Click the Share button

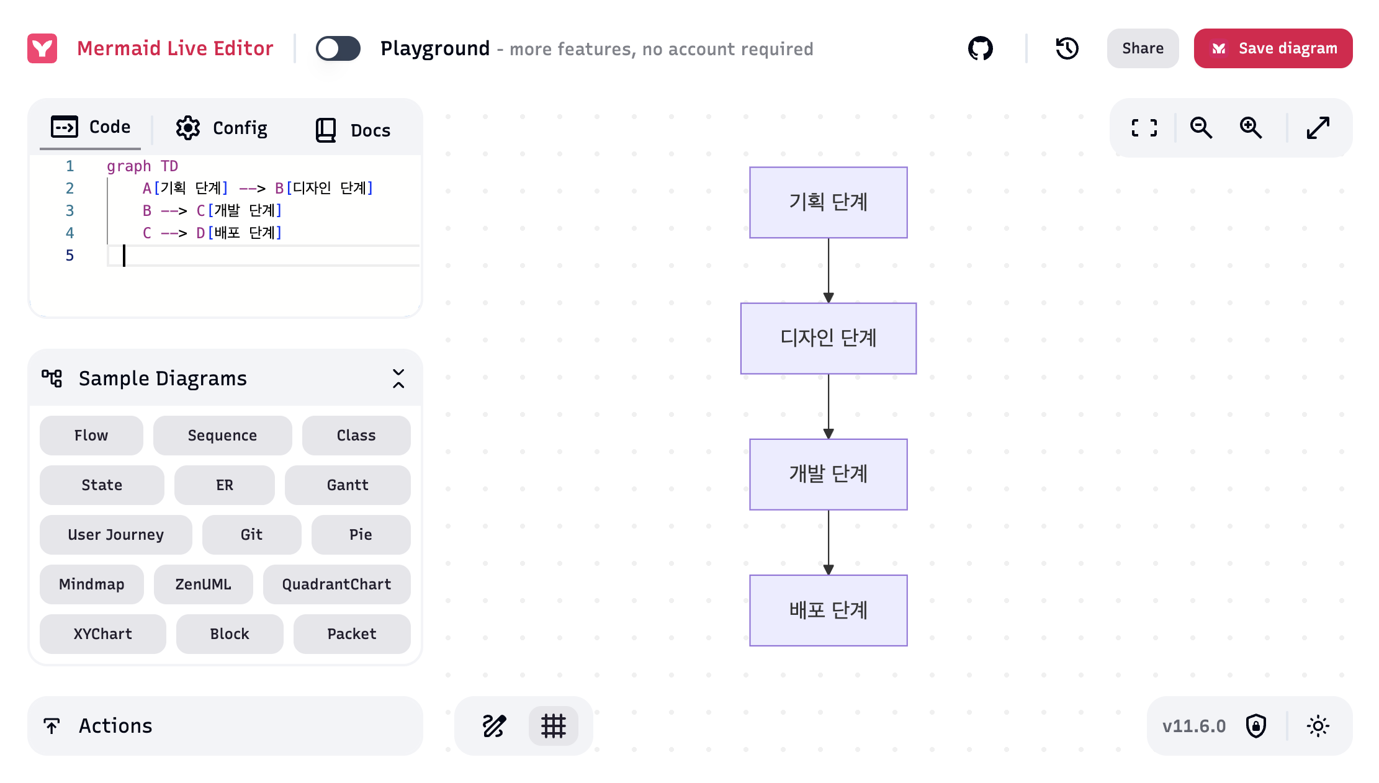coord(1143,48)
